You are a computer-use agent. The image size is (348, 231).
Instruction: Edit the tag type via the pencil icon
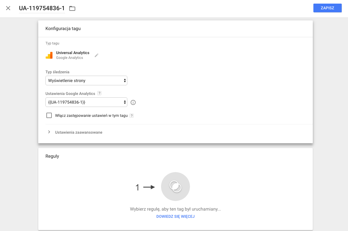[x=97, y=55]
